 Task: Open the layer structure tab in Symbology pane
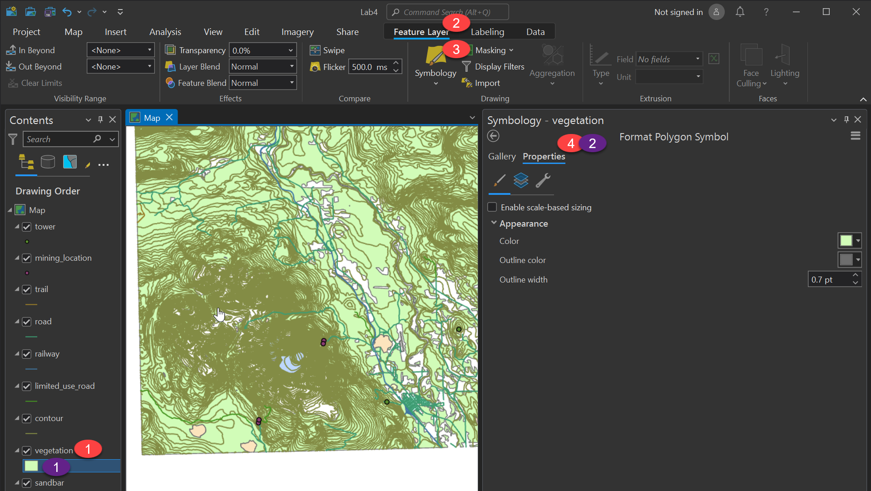(521, 180)
